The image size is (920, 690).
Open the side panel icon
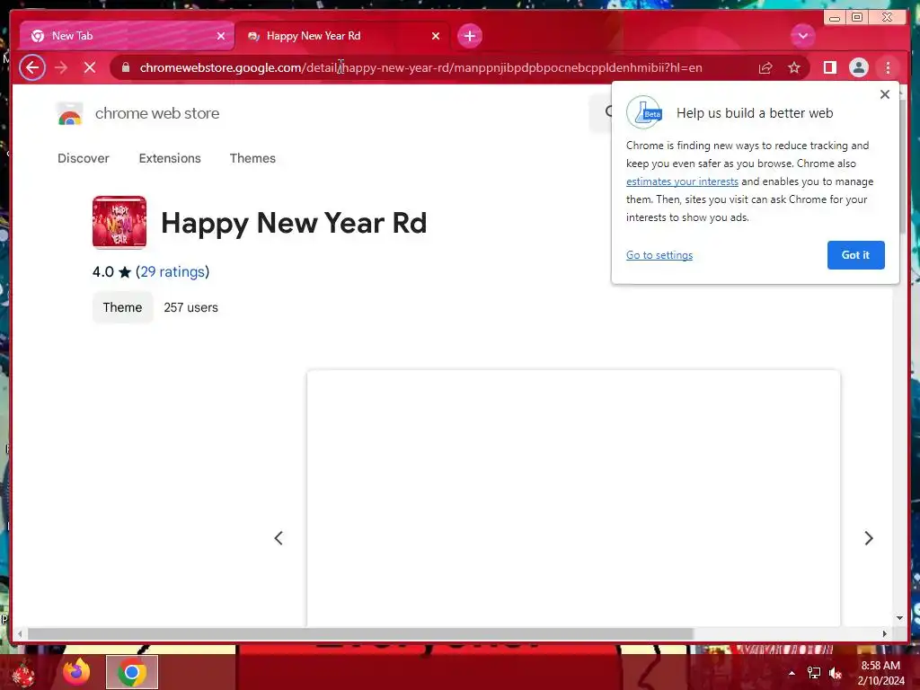pyautogui.click(x=829, y=67)
